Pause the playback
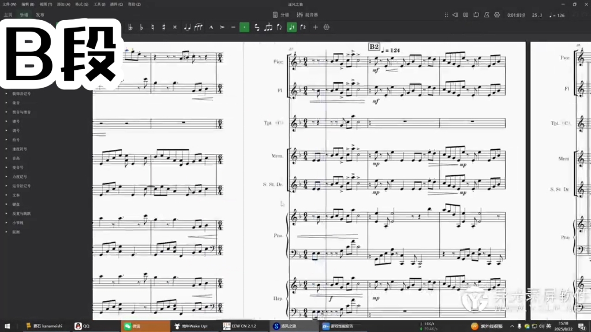Screen dimensions: 591x332 (466, 14)
